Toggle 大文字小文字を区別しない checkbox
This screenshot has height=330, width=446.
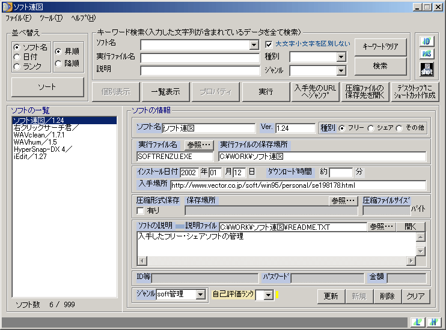(269, 44)
